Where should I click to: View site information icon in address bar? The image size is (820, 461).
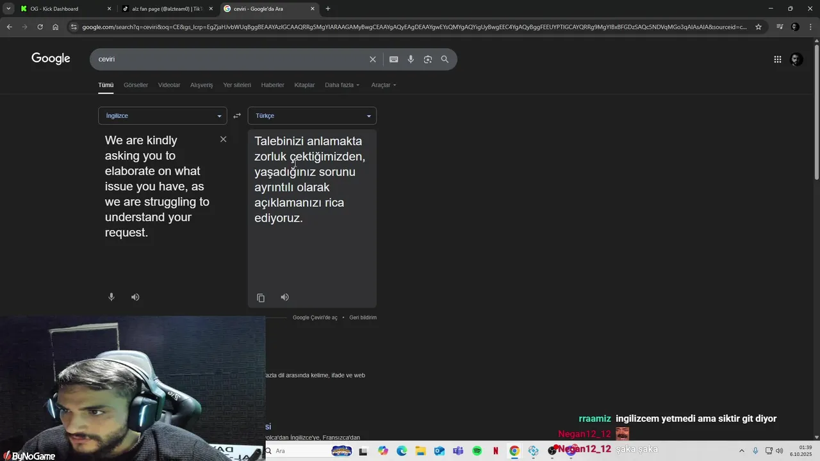74,27
